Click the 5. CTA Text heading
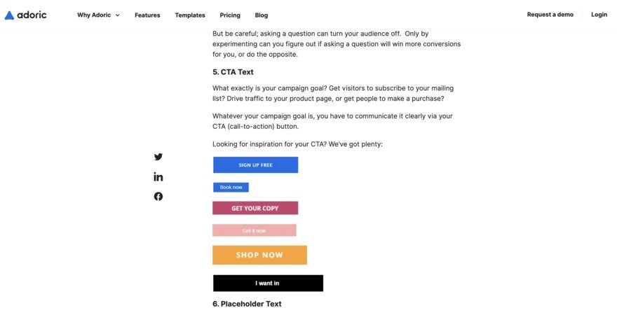This screenshot has height=315, width=617. point(233,72)
